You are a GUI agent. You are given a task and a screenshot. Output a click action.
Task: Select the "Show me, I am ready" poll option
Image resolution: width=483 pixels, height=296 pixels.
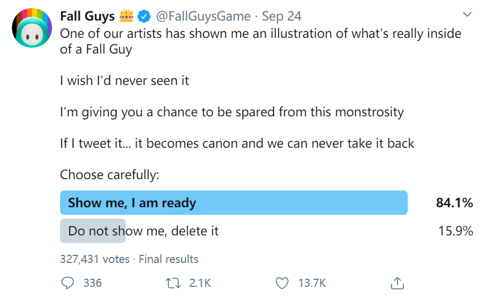tap(233, 203)
